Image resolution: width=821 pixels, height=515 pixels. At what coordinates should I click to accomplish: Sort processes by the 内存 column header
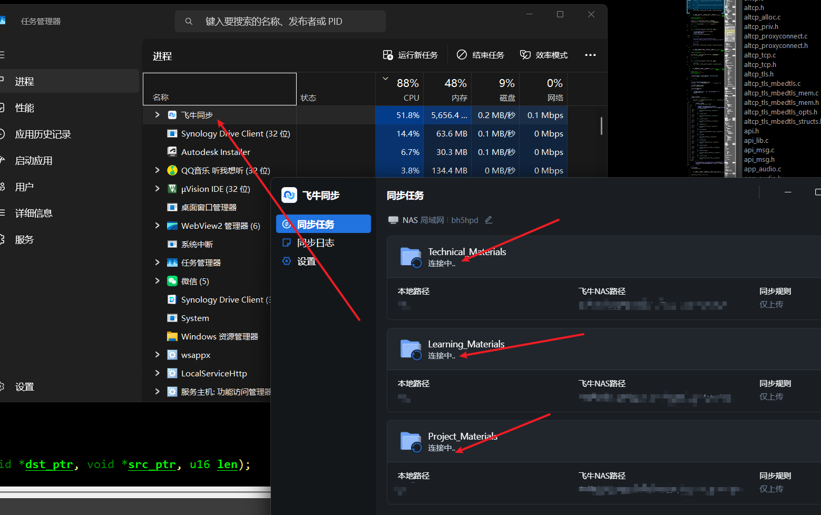[x=447, y=90]
